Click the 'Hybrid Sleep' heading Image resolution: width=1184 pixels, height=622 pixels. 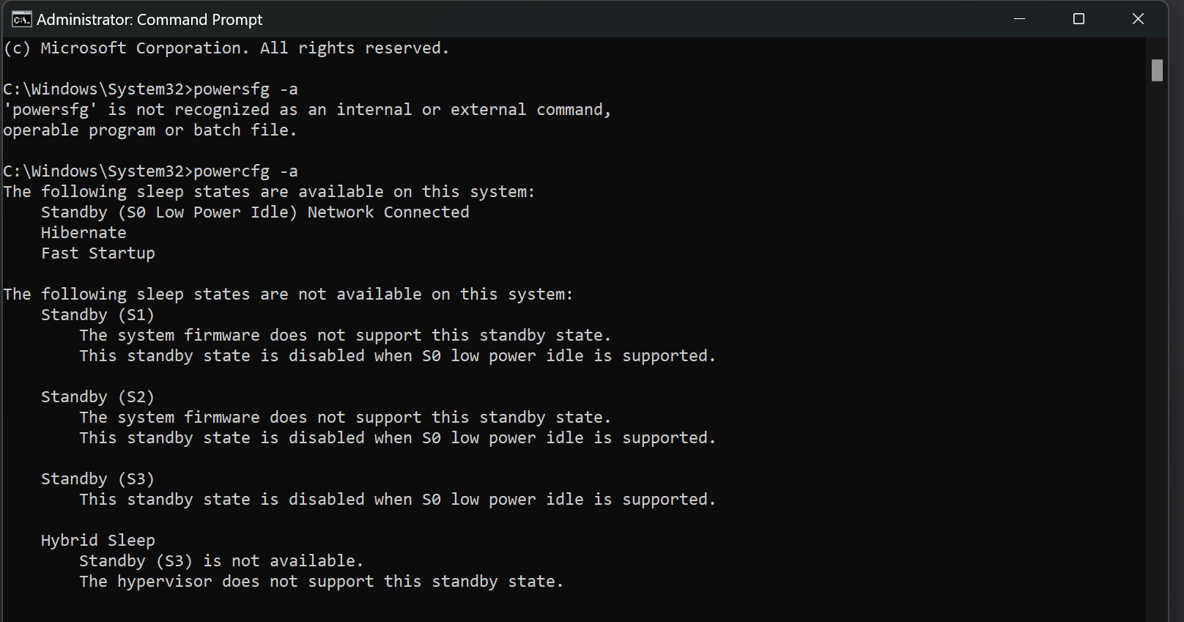pyautogui.click(x=98, y=541)
